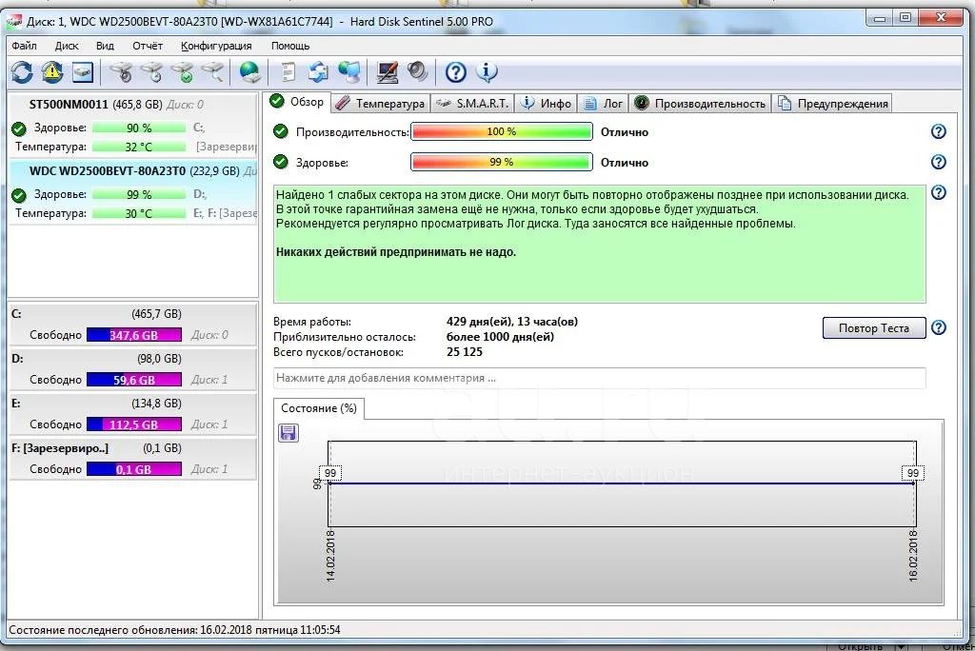Click the disk with stethoscope test icon
The image size is (975, 651).
point(121,72)
